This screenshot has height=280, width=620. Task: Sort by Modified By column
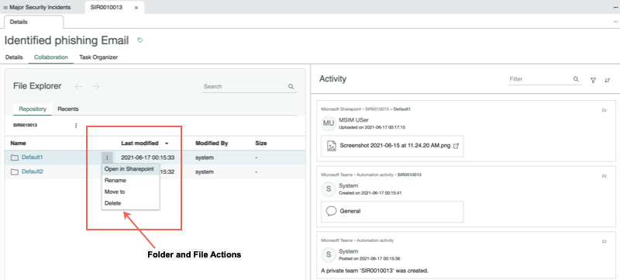pos(212,143)
